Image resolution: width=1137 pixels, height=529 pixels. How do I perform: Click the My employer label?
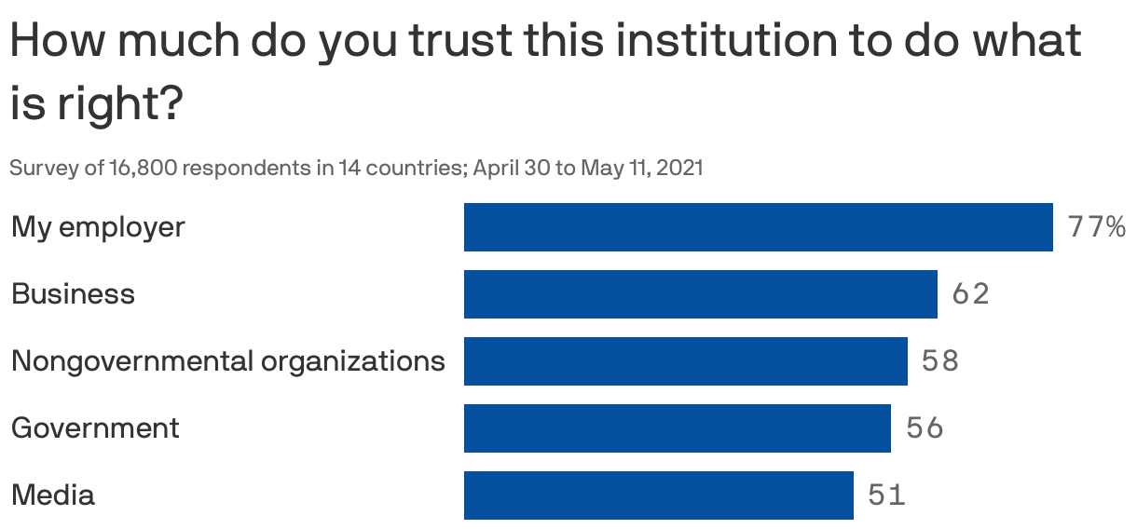click(98, 227)
